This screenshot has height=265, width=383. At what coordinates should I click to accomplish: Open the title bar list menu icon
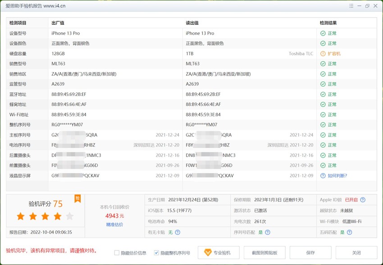tap(351, 6)
